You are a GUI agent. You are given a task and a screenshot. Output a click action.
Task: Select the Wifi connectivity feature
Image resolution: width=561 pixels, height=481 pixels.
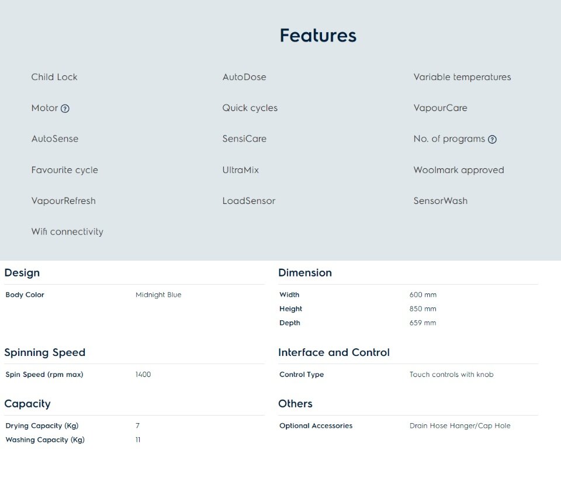coord(67,232)
